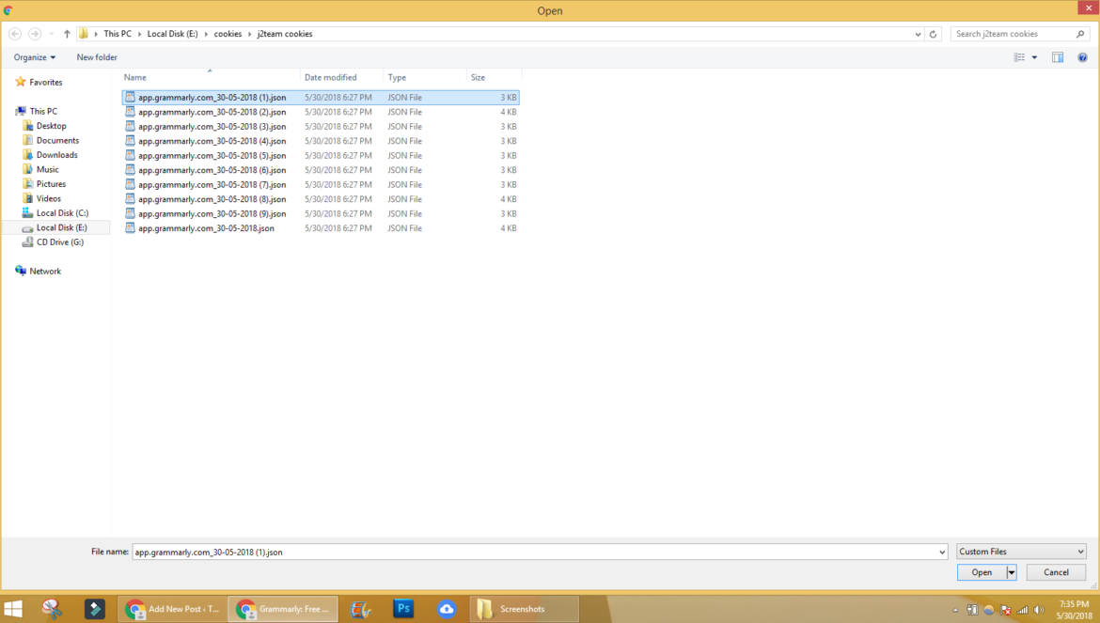Viewport: 1100px width, 623px height.
Task: Select Network in navigation pane
Action: 45,272
